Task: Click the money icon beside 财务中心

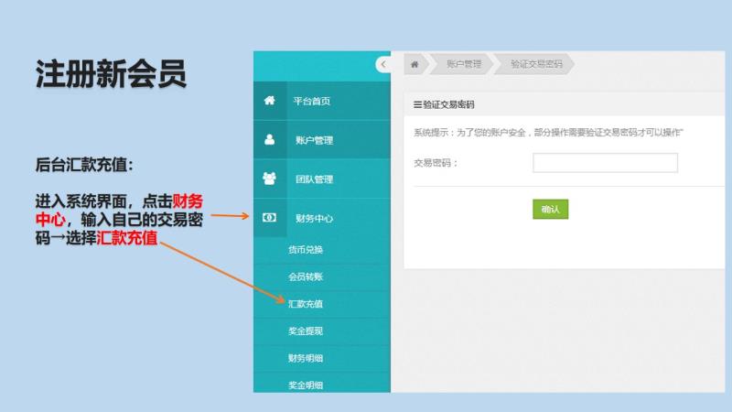Action: [x=269, y=218]
